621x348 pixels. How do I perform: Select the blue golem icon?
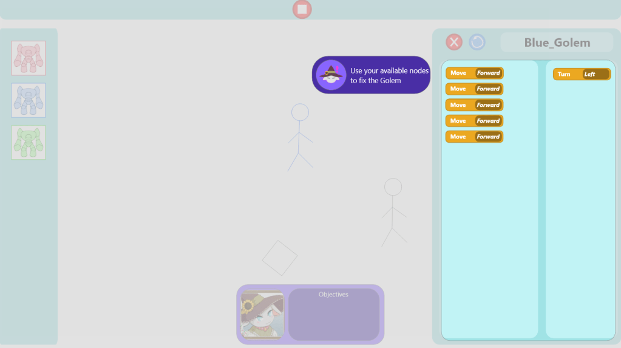(x=29, y=100)
